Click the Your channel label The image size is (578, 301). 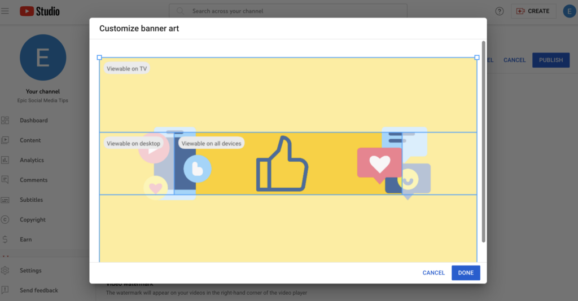[x=43, y=91]
